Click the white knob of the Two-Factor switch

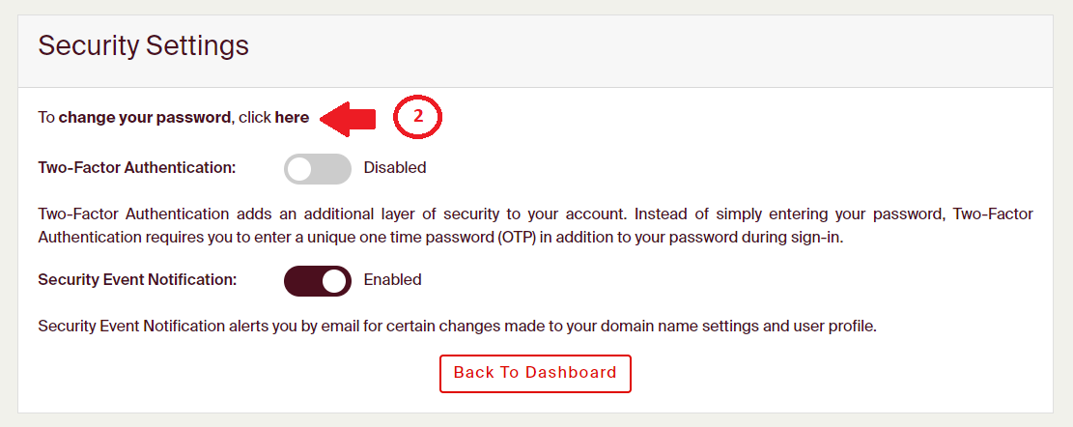301,168
